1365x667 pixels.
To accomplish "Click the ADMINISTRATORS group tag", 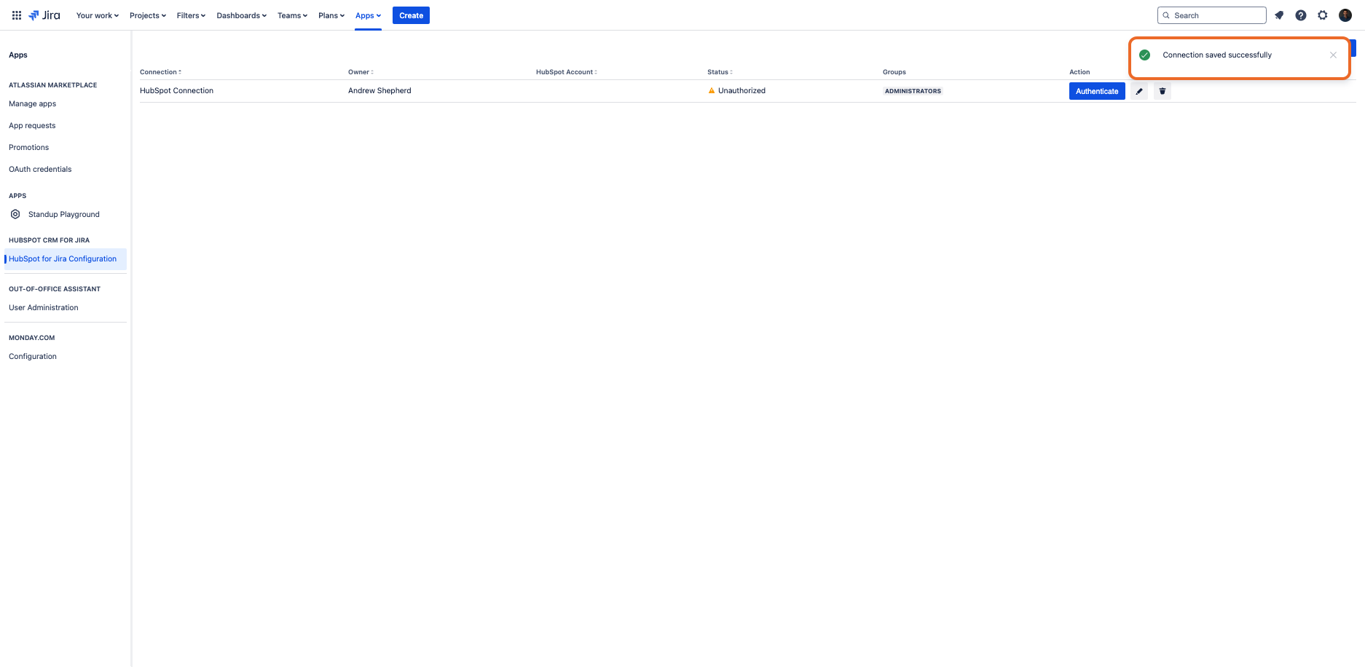I will pos(913,91).
